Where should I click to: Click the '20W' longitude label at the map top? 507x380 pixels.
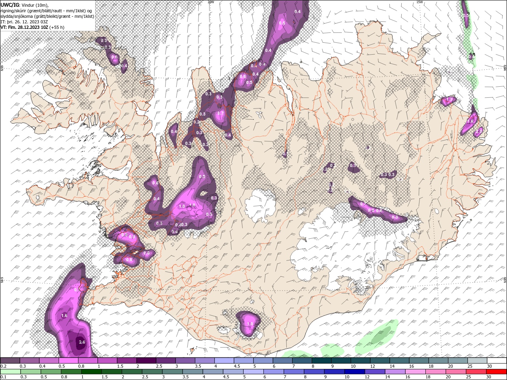pos(211,2)
